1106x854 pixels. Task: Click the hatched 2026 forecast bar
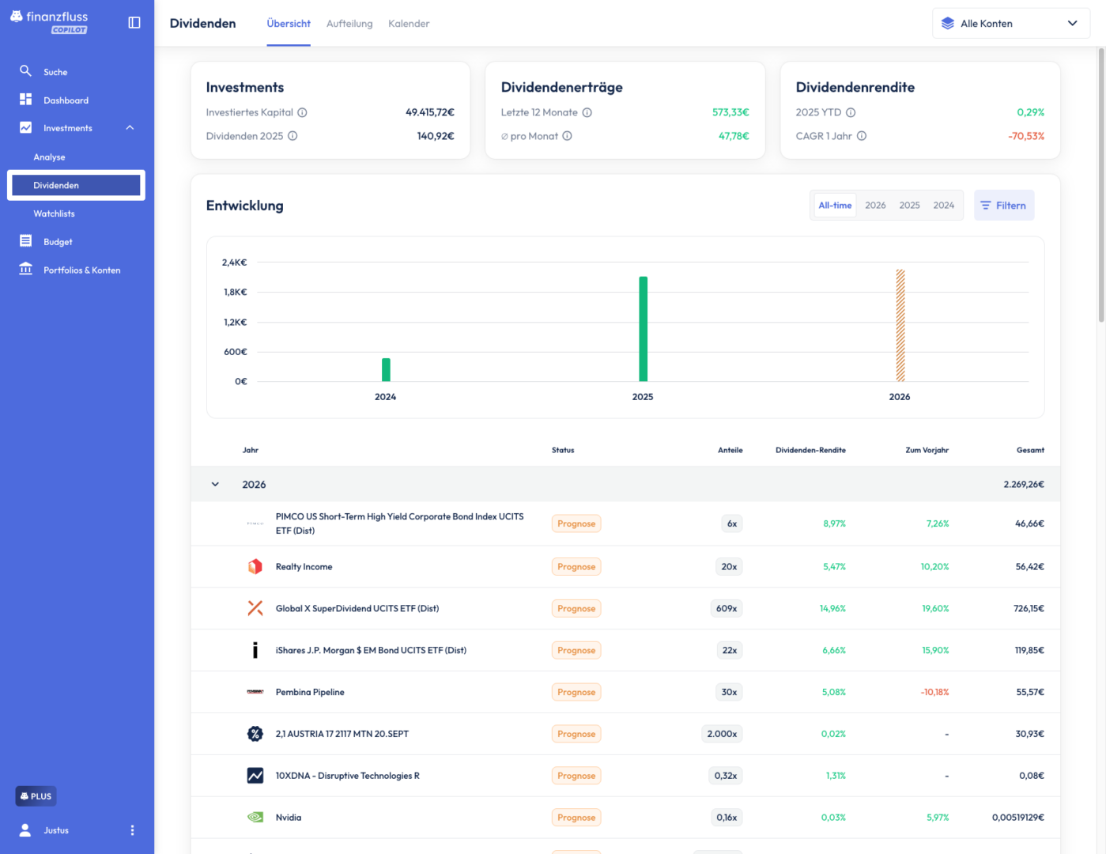pyautogui.click(x=900, y=325)
